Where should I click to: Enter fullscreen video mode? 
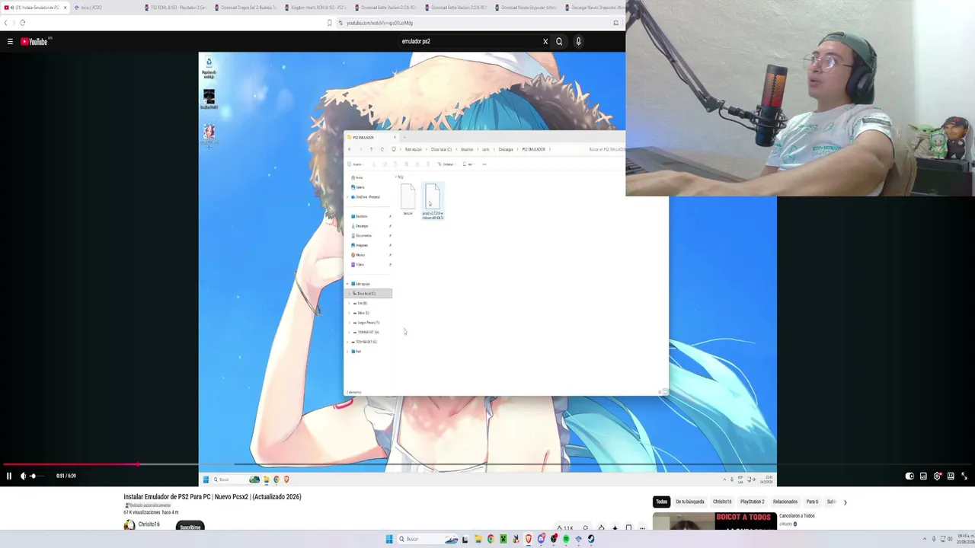pos(964,476)
